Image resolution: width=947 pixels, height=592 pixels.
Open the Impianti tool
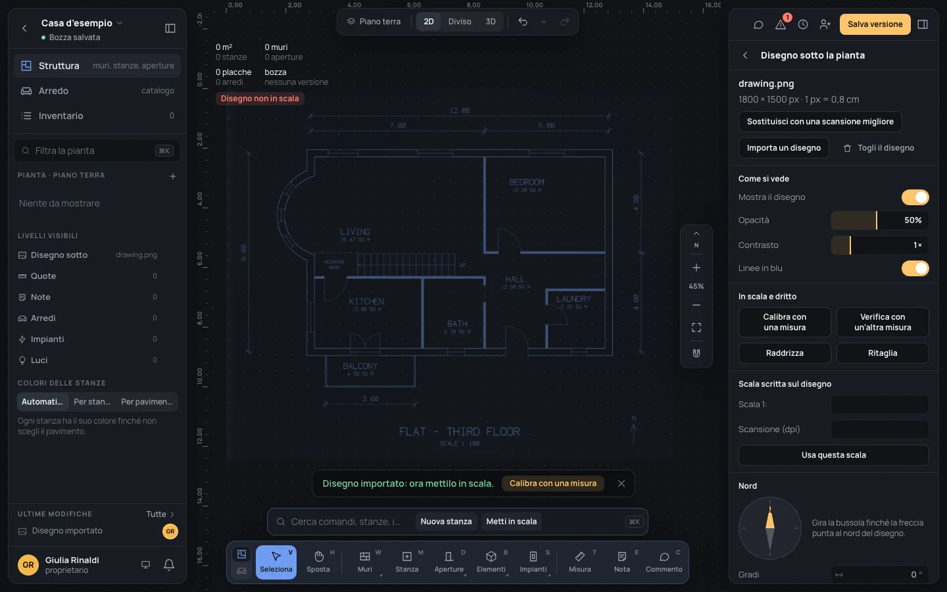533,562
